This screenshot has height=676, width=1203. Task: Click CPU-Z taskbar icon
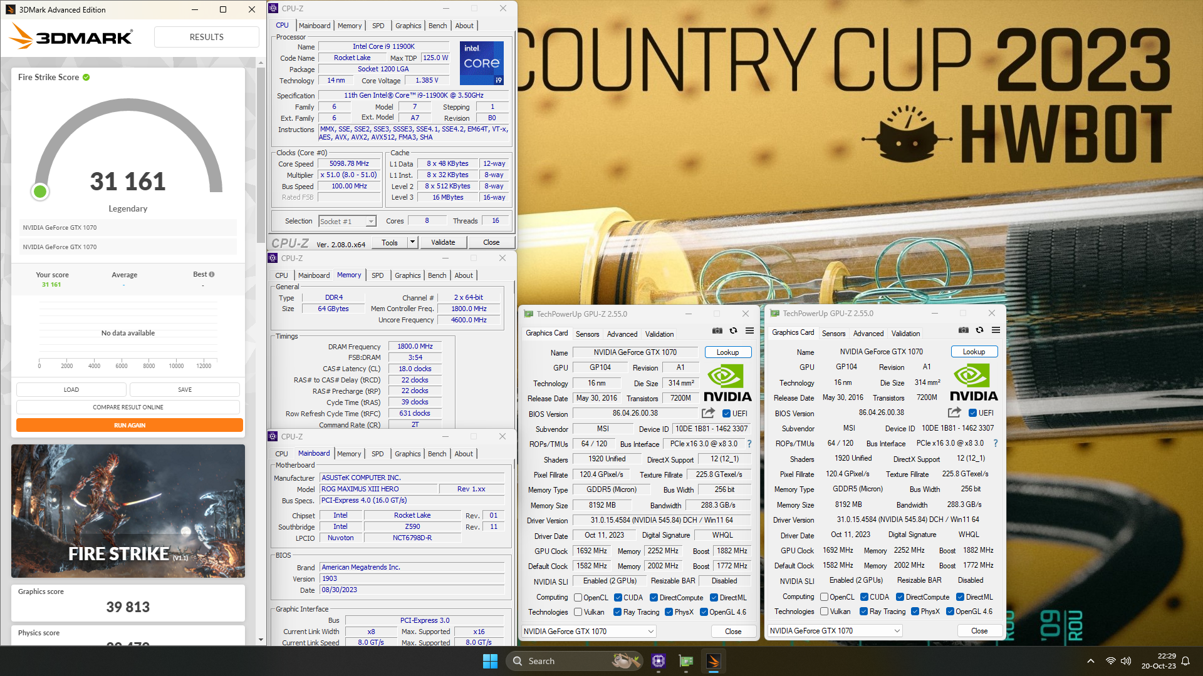pyautogui.click(x=659, y=661)
